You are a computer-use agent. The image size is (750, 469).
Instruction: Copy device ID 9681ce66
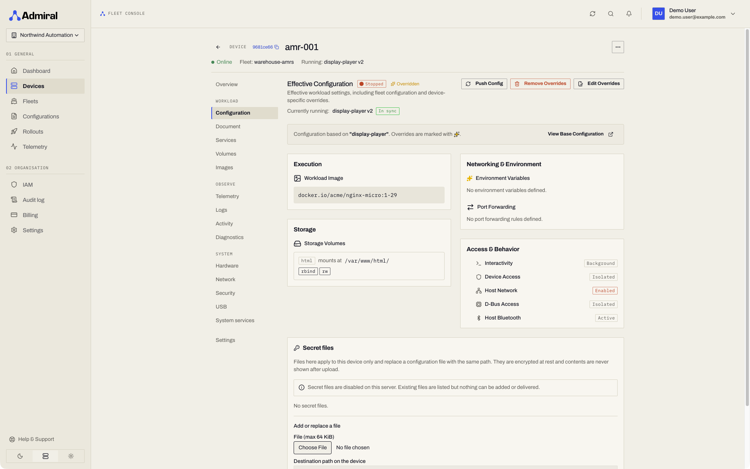(277, 47)
